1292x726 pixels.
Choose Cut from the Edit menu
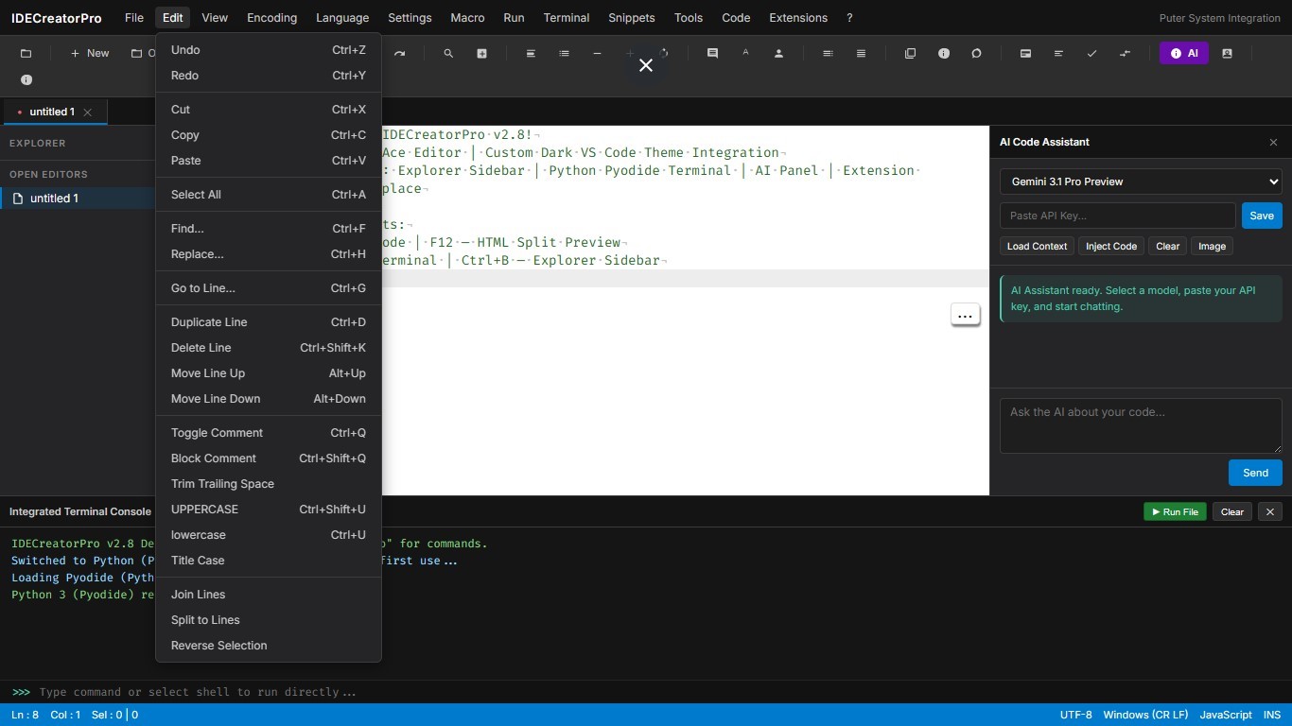269,110
